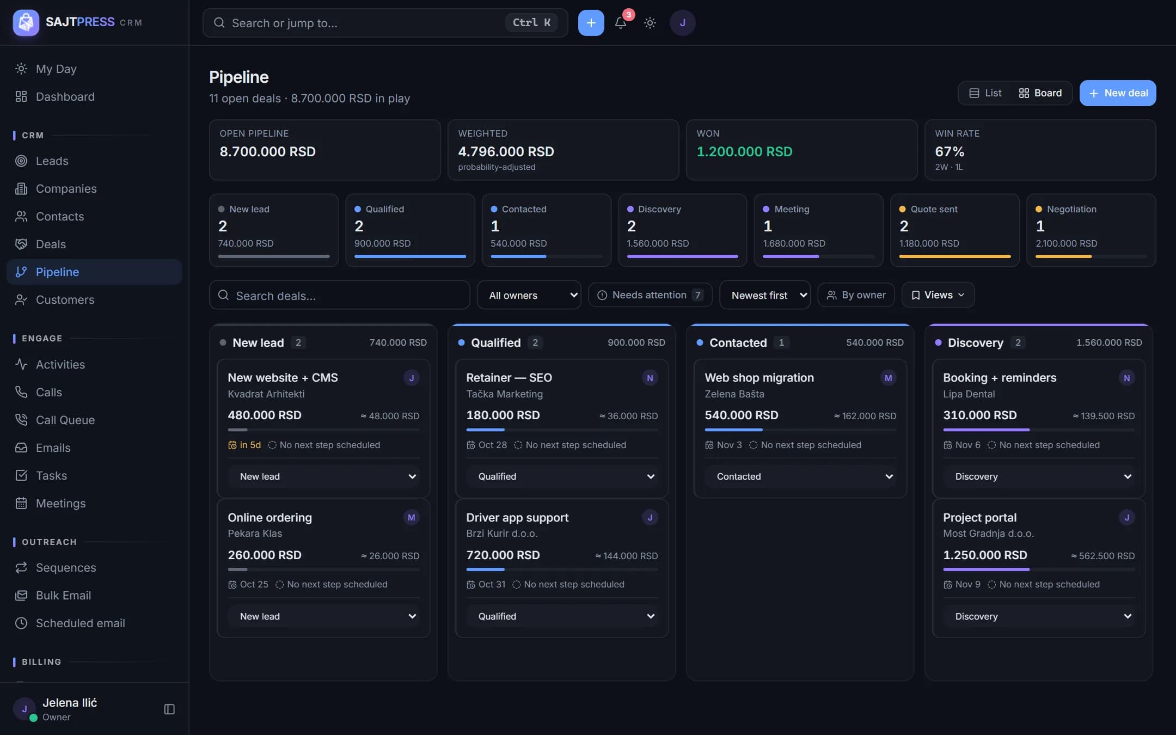Switch to List view
Screen dimensions: 1176x735
point(985,93)
